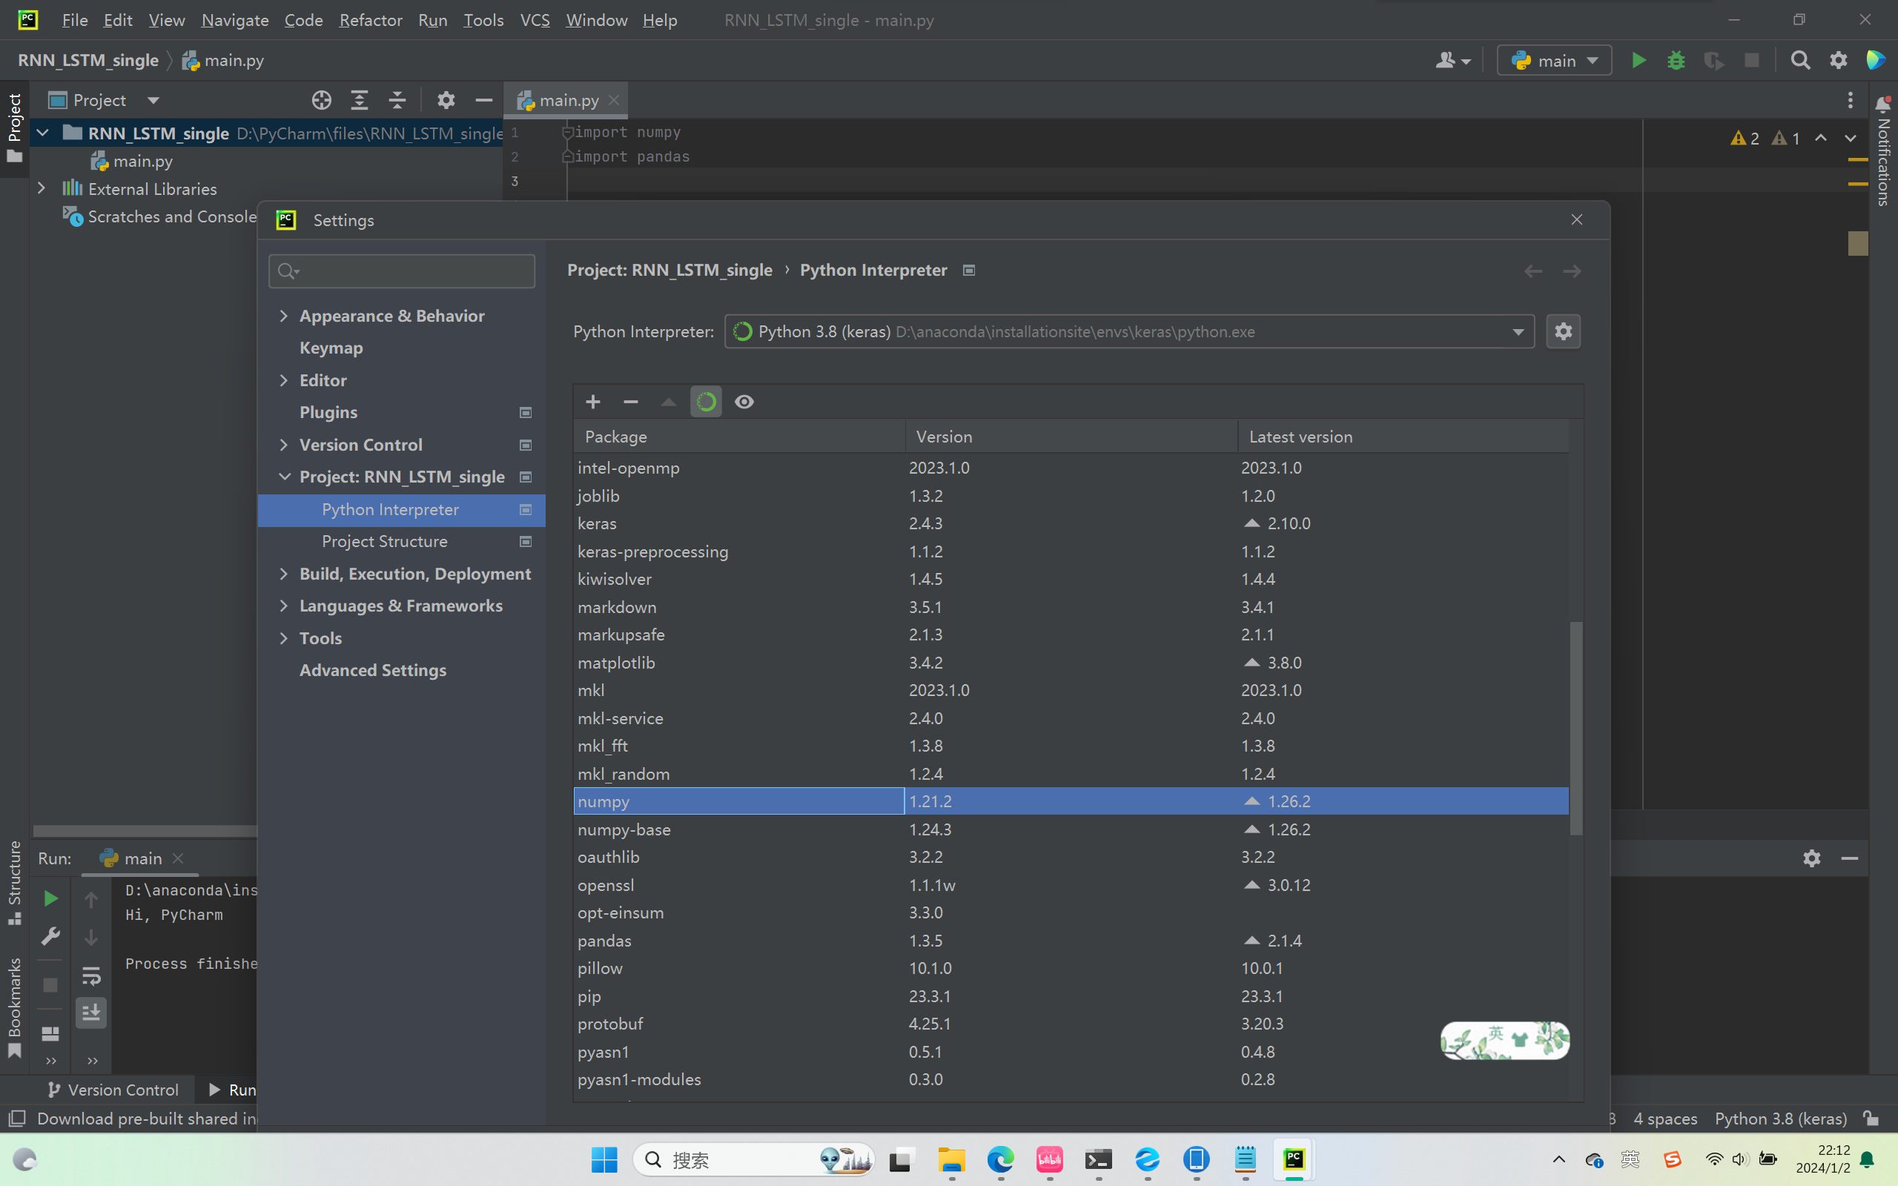This screenshot has width=1898, height=1186.
Task: Open the Structure side tool window
Action: click(14, 882)
